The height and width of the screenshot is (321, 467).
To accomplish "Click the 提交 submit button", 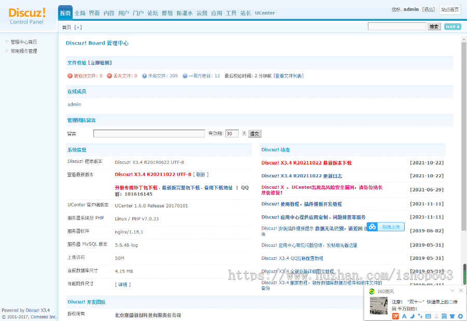I will click(x=255, y=134).
